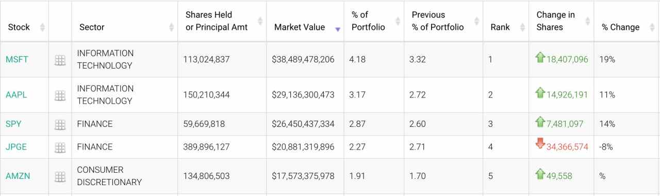Image resolution: width=660 pixels, height=196 pixels.
Task: Open the grid icon beside SPY
Action: [x=60, y=124]
